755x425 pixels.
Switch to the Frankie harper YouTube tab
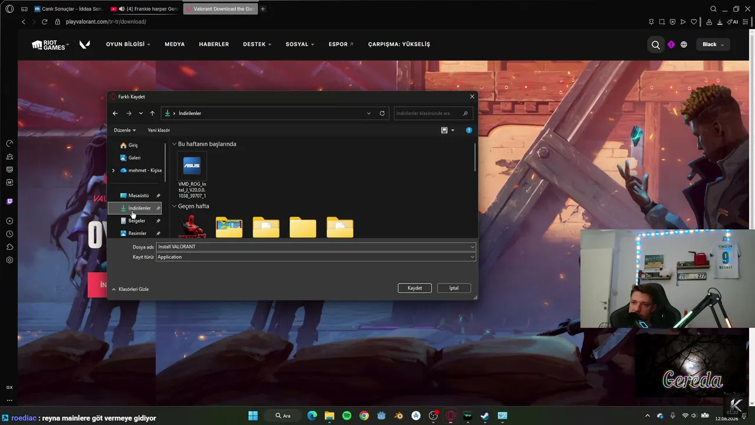point(145,9)
